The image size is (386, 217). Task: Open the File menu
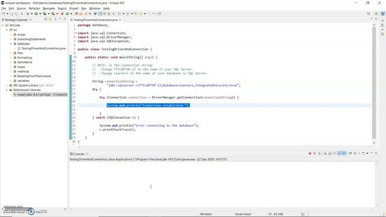[x=4, y=8]
